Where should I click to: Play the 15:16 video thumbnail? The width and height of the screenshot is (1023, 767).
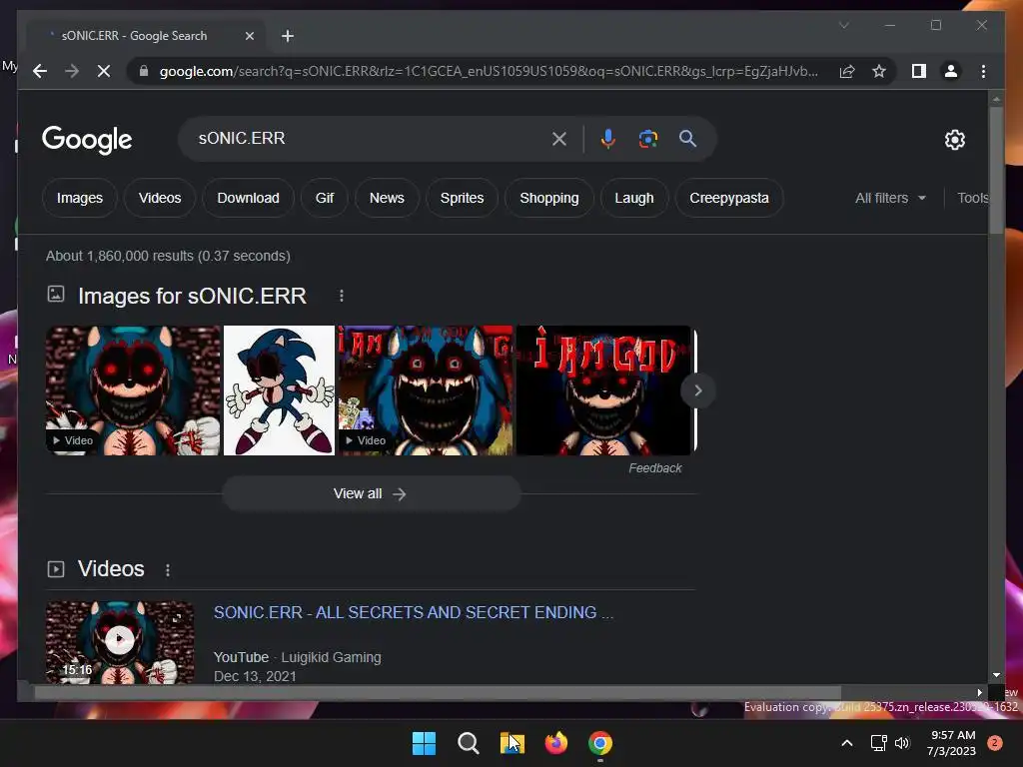120,642
